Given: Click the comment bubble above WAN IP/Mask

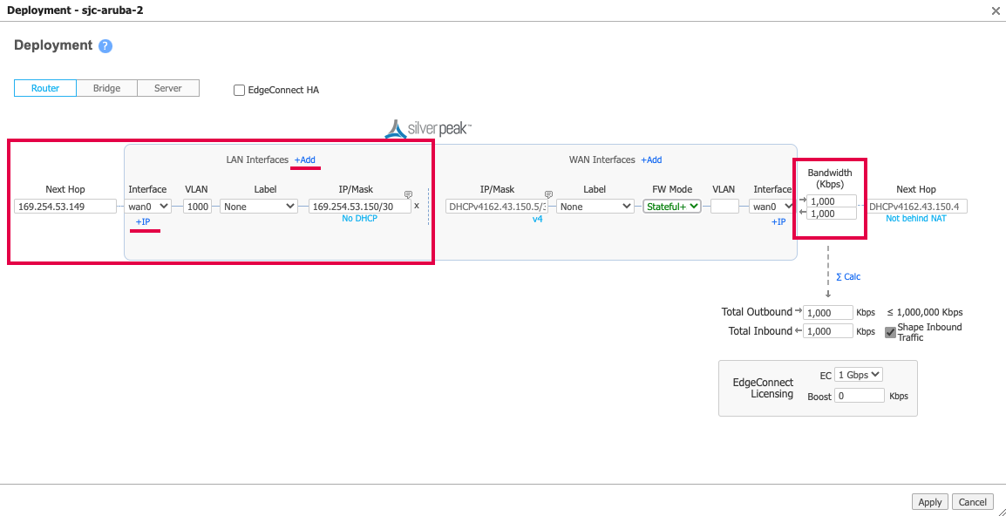Looking at the screenshot, I should click(548, 193).
